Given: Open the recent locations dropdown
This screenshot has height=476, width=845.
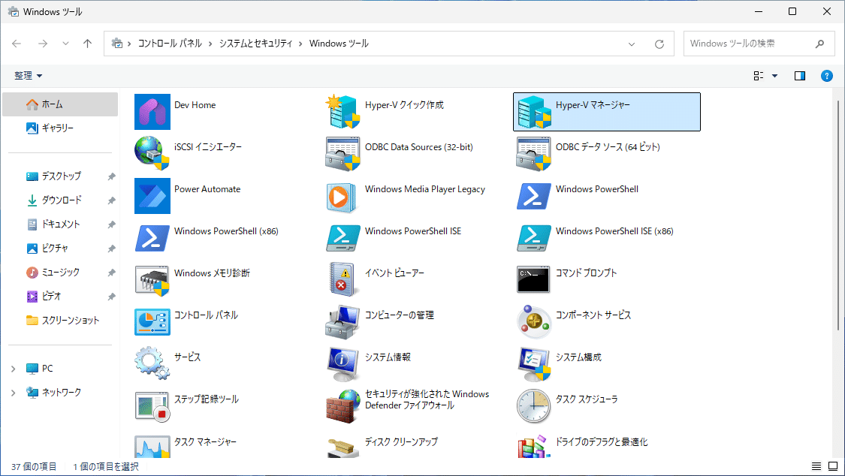Looking at the screenshot, I should [65, 44].
